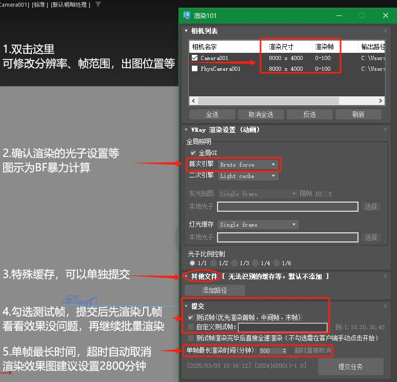Select the 1/2 photon ratio radio button
The width and height of the screenshot is (397, 382).
tap(213, 263)
